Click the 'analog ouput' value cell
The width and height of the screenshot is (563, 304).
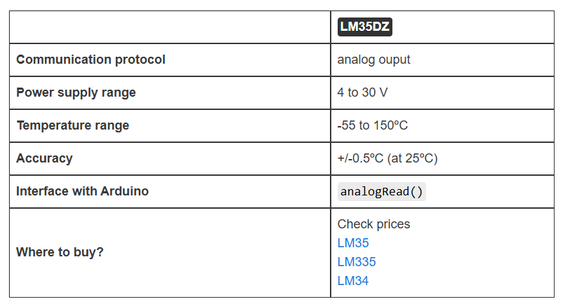(x=373, y=60)
